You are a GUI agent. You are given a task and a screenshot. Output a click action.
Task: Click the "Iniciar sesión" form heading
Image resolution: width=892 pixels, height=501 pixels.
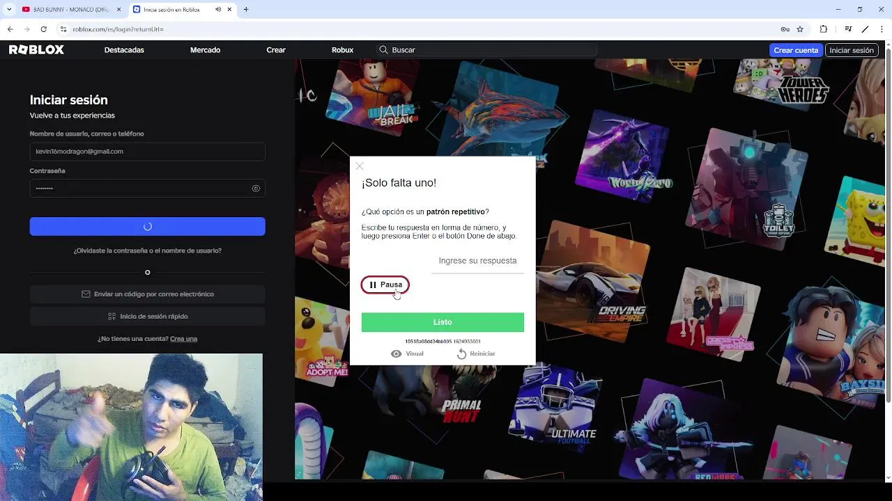(x=68, y=100)
